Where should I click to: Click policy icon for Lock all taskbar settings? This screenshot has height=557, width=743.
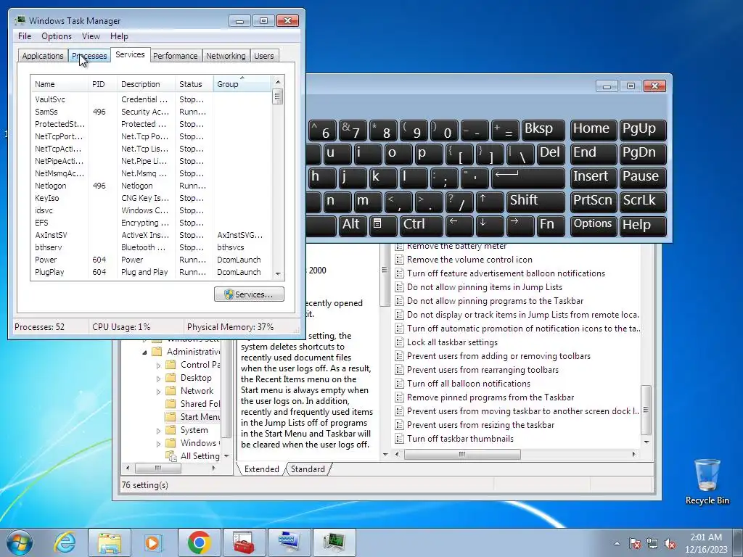400,342
